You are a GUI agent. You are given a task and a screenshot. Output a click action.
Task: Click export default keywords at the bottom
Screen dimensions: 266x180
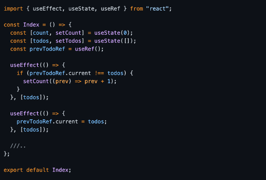[x=26, y=170]
